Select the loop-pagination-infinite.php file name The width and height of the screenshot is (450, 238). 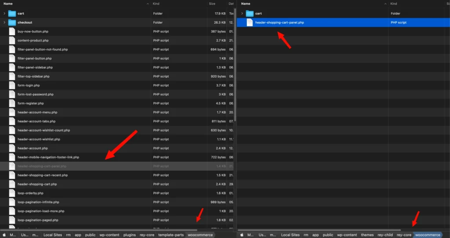38,202
